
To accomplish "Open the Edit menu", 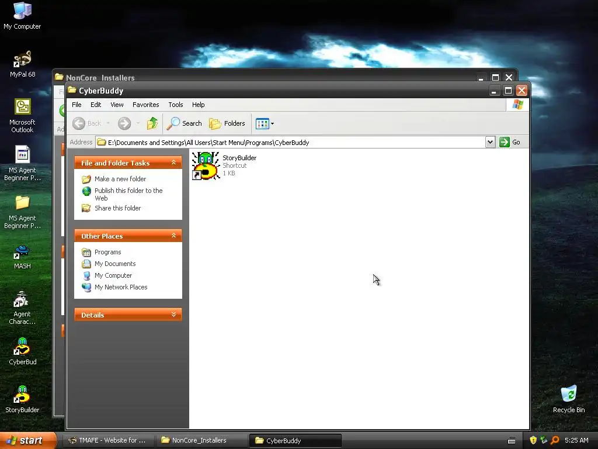I will click(96, 105).
